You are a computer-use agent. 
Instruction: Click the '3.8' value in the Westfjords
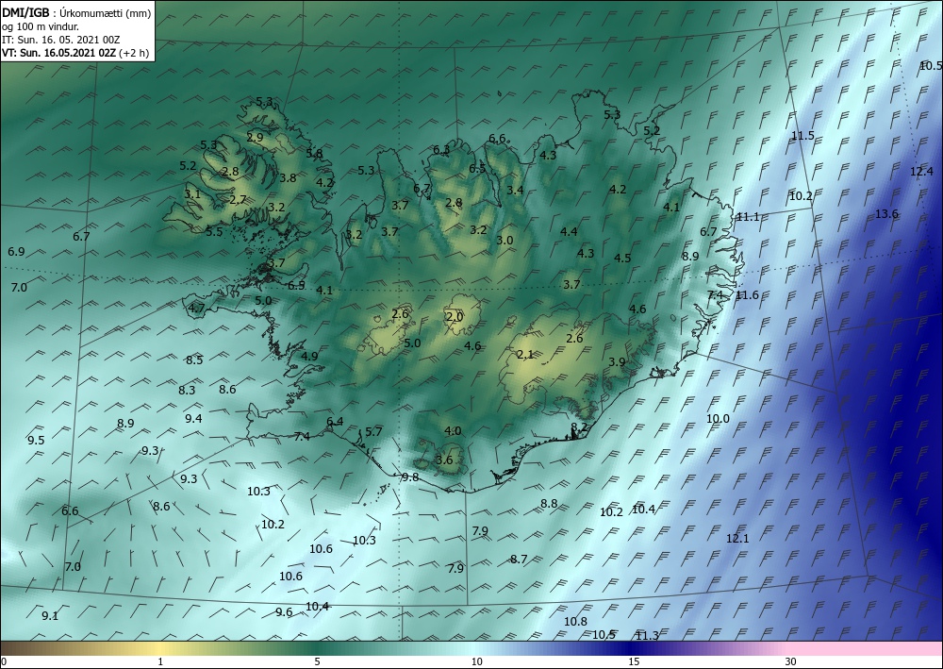288,177
